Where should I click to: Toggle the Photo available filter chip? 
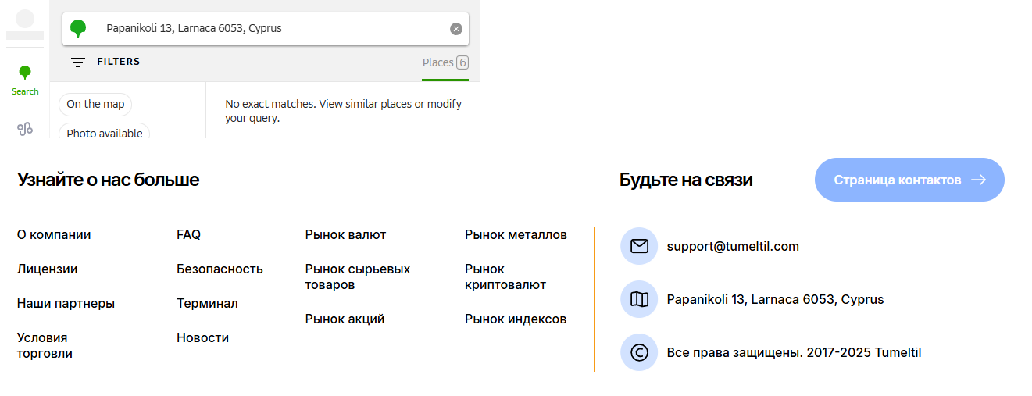105,133
